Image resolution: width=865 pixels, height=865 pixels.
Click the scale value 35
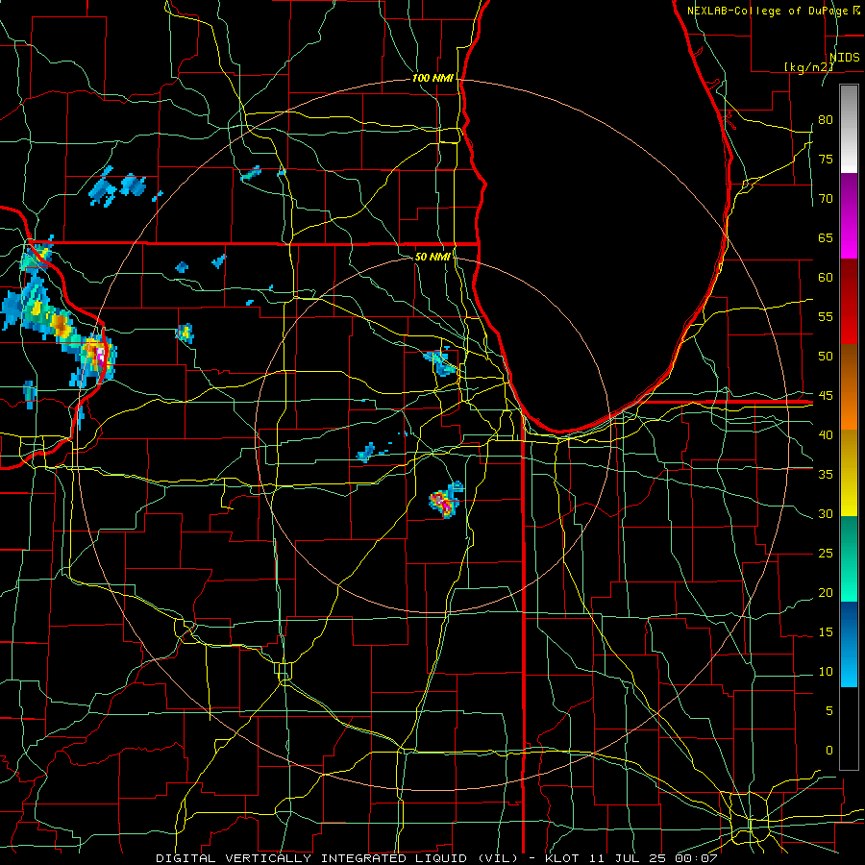click(826, 475)
